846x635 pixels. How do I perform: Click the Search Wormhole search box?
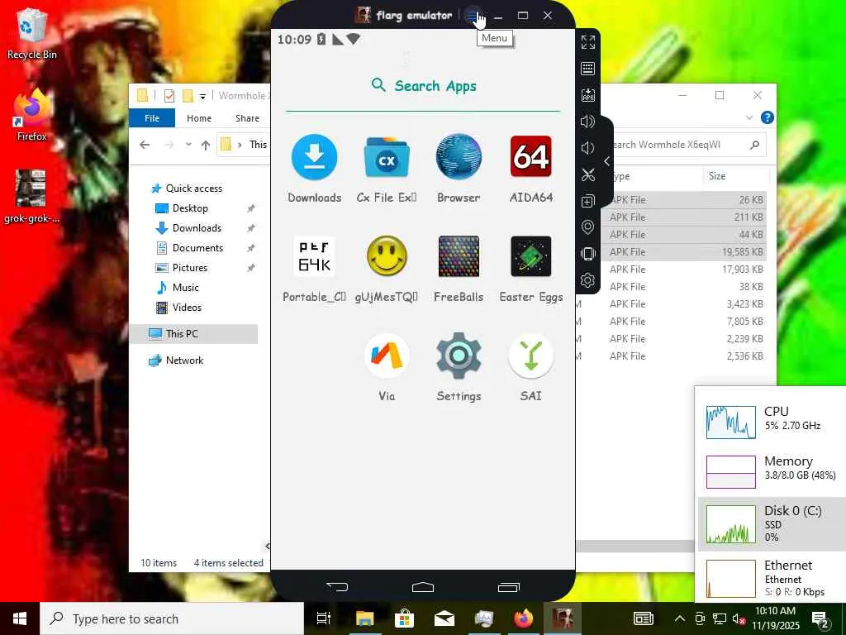[x=685, y=145]
